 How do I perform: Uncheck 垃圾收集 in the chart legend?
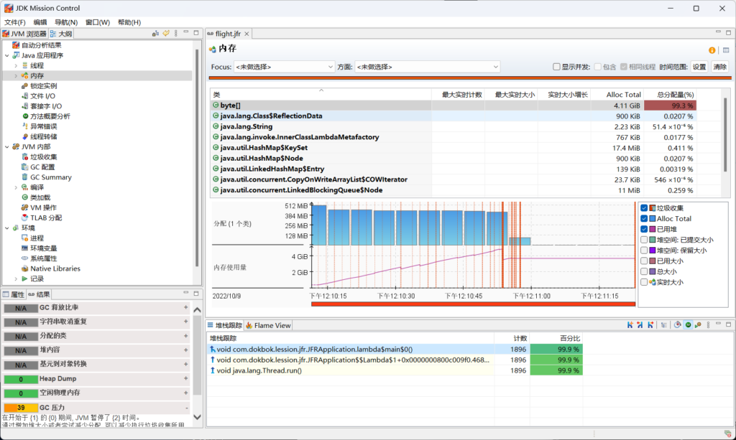coord(644,208)
